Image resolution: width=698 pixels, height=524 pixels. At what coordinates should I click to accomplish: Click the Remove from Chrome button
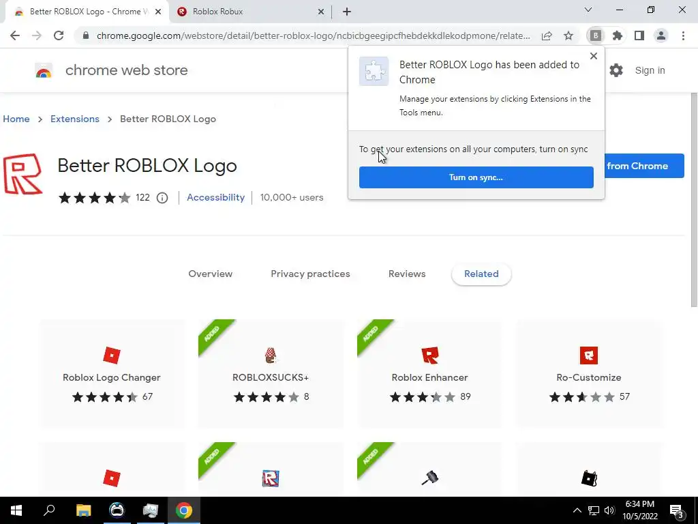644,166
